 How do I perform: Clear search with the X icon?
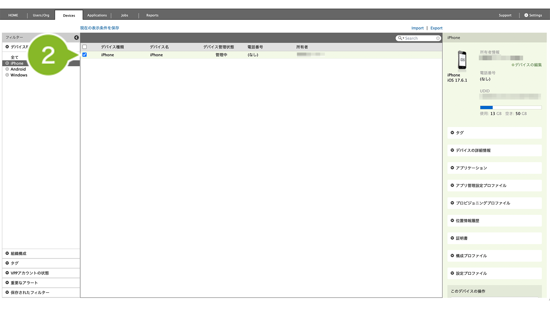click(438, 38)
